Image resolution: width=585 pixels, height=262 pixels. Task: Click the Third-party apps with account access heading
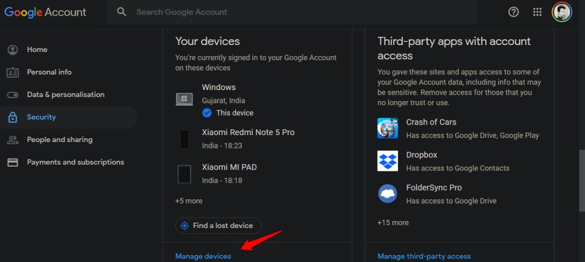(x=454, y=48)
